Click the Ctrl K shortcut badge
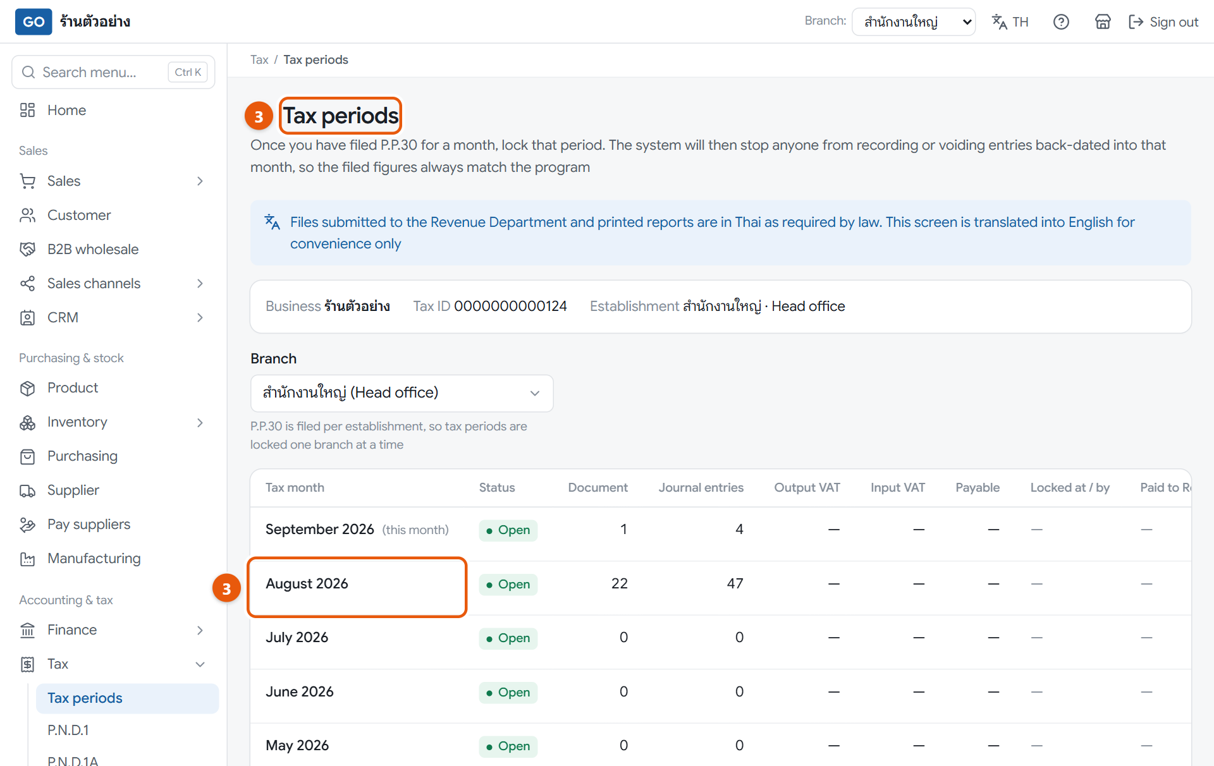Viewport: 1214px width, 766px height. tap(188, 72)
